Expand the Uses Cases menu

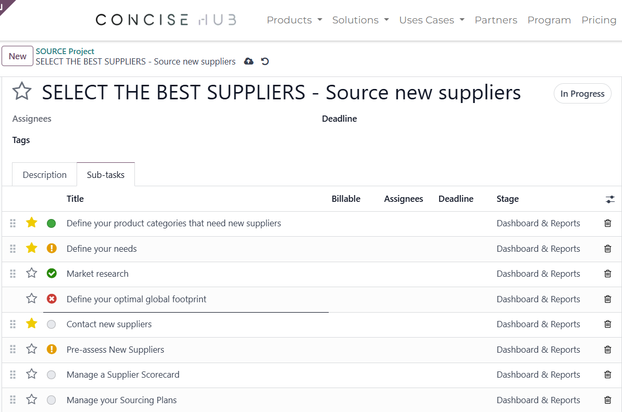(x=431, y=20)
